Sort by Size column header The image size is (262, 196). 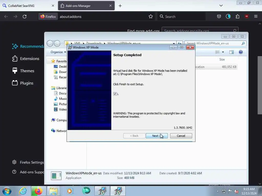pyautogui.click(x=222, y=59)
